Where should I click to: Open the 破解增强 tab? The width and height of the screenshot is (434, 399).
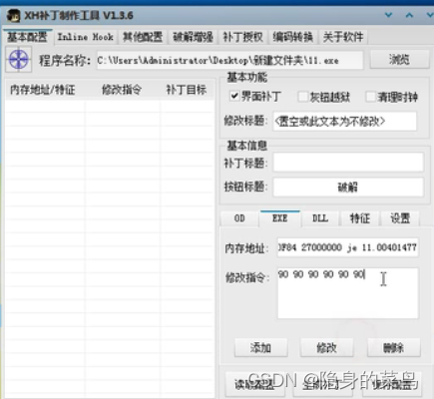point(193,37)
